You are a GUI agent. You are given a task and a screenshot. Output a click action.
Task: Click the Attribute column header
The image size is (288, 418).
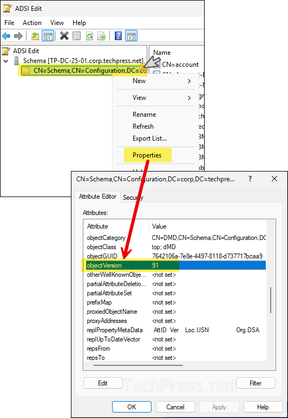click(x=116, y=226)
